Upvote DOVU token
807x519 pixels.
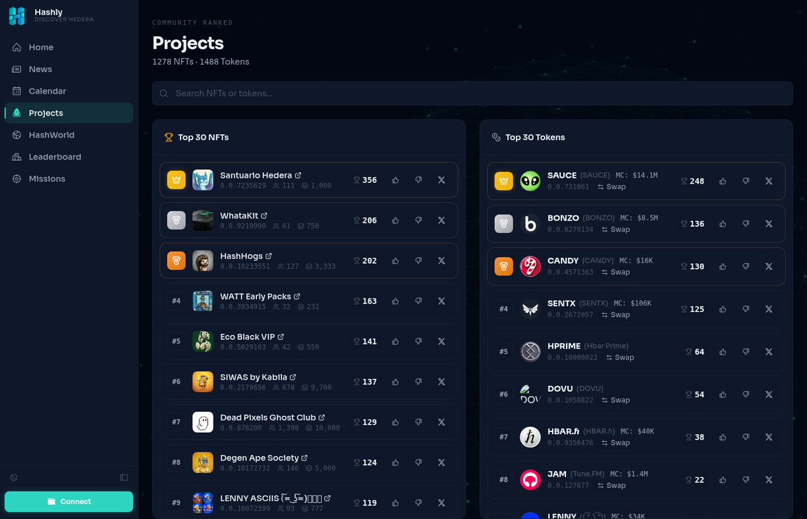[x=723, y=394]
